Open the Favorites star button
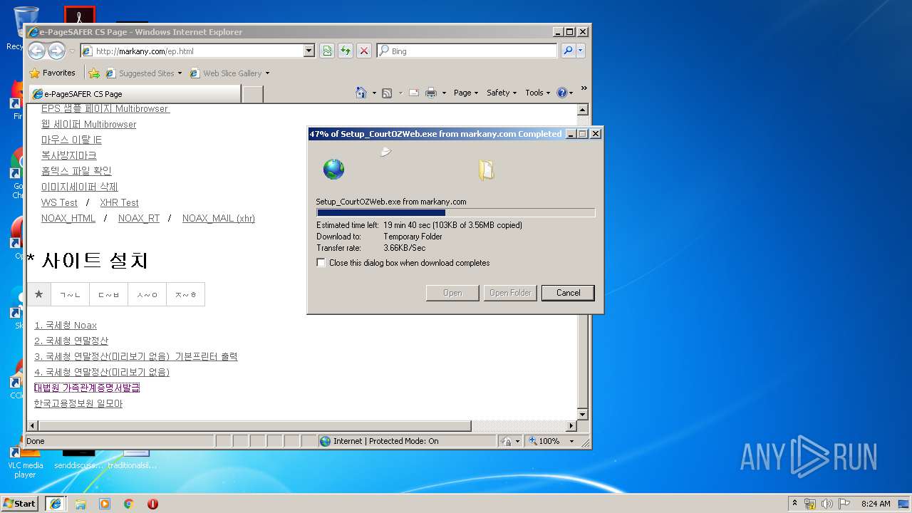Image resolution: width=912 pixels, height=513 pixels. [52, 73]
